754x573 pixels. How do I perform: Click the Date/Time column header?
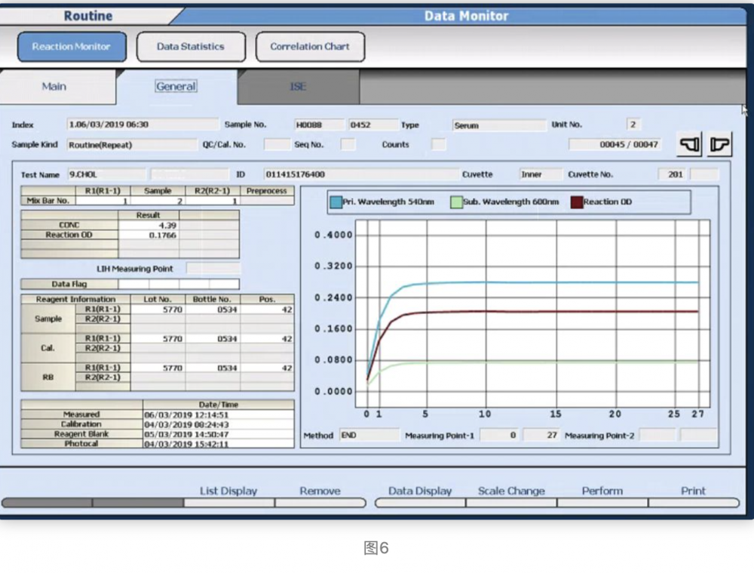(219, 405)
